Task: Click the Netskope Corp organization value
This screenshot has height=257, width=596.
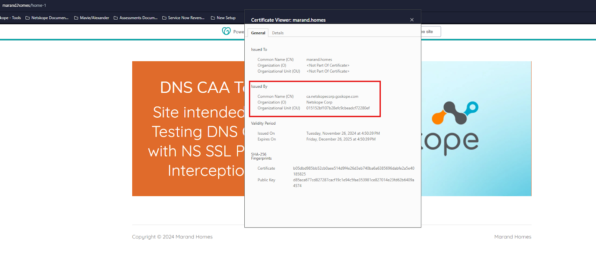Action: tap(319, 102)
